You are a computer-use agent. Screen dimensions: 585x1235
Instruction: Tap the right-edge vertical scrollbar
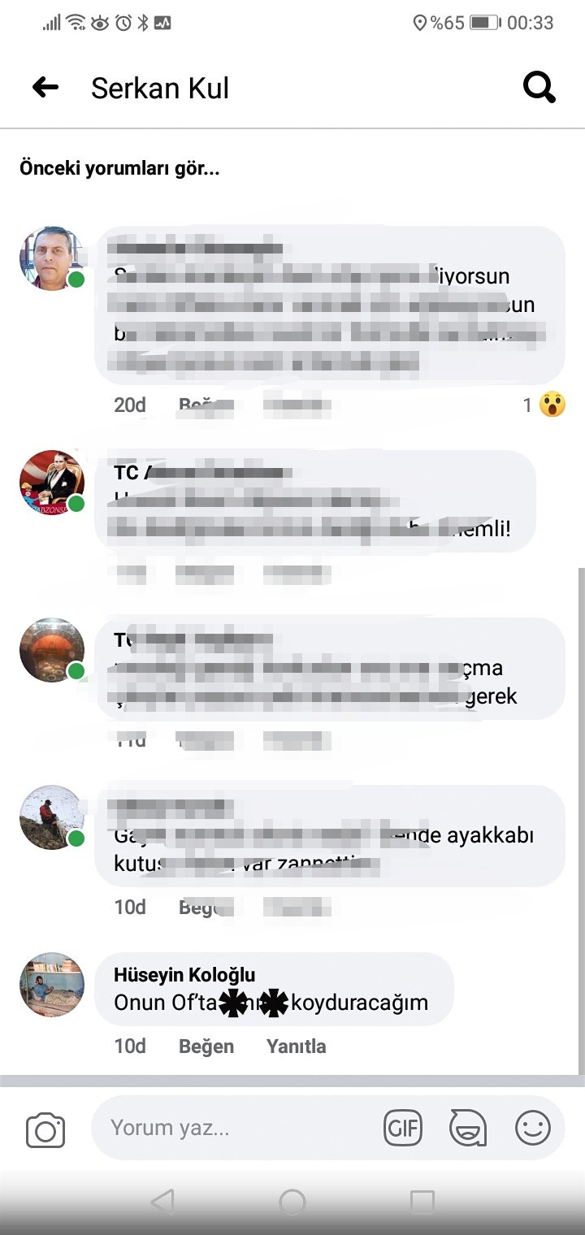click(580, 821)
